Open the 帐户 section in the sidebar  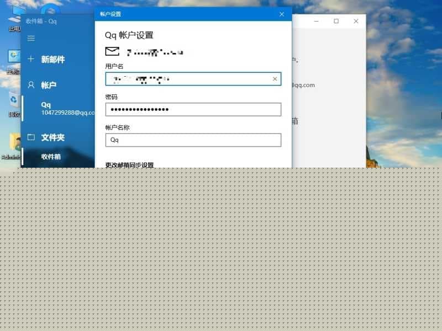tap(49, 85)
